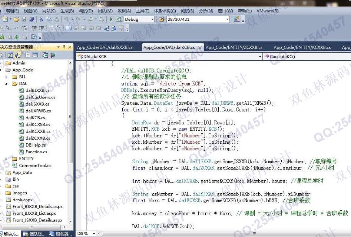The width and height of the screenshot is (351, 237).
Task: Click the blue previous bookmark arrow icon
Action: tap(106, 29)
